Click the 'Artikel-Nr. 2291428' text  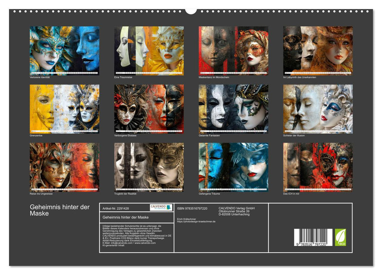point(116,209)
